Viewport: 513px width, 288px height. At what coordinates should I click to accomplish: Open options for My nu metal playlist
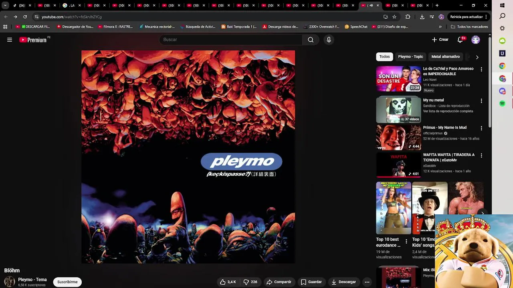tap(481, 101)
